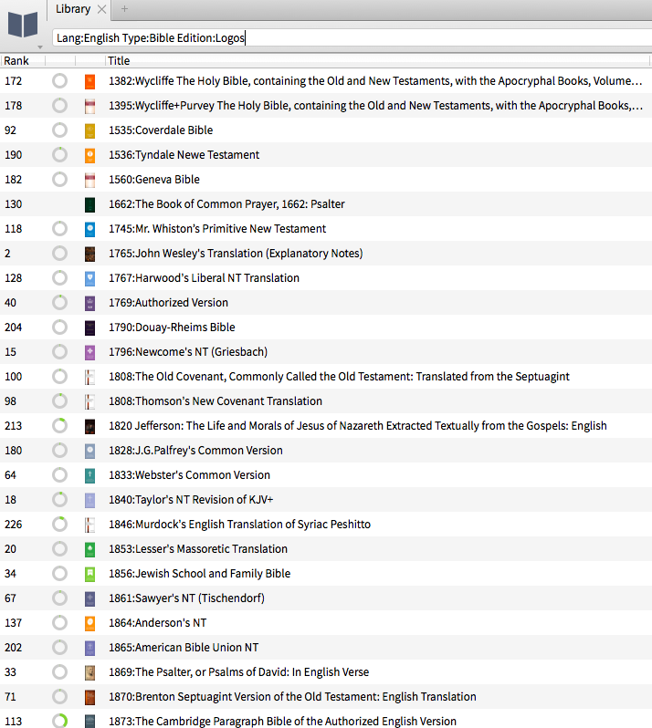Select 1869:The Psalter, or Psalms of David
The width and height of the screenshot is (652, 728).
[239, 671]
